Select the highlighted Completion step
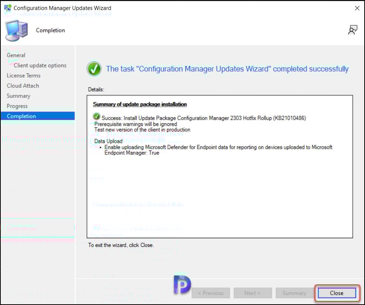Image resolution: width=365 pixels, height=305 pixels. pyautogui.click(x=38, y=116)
